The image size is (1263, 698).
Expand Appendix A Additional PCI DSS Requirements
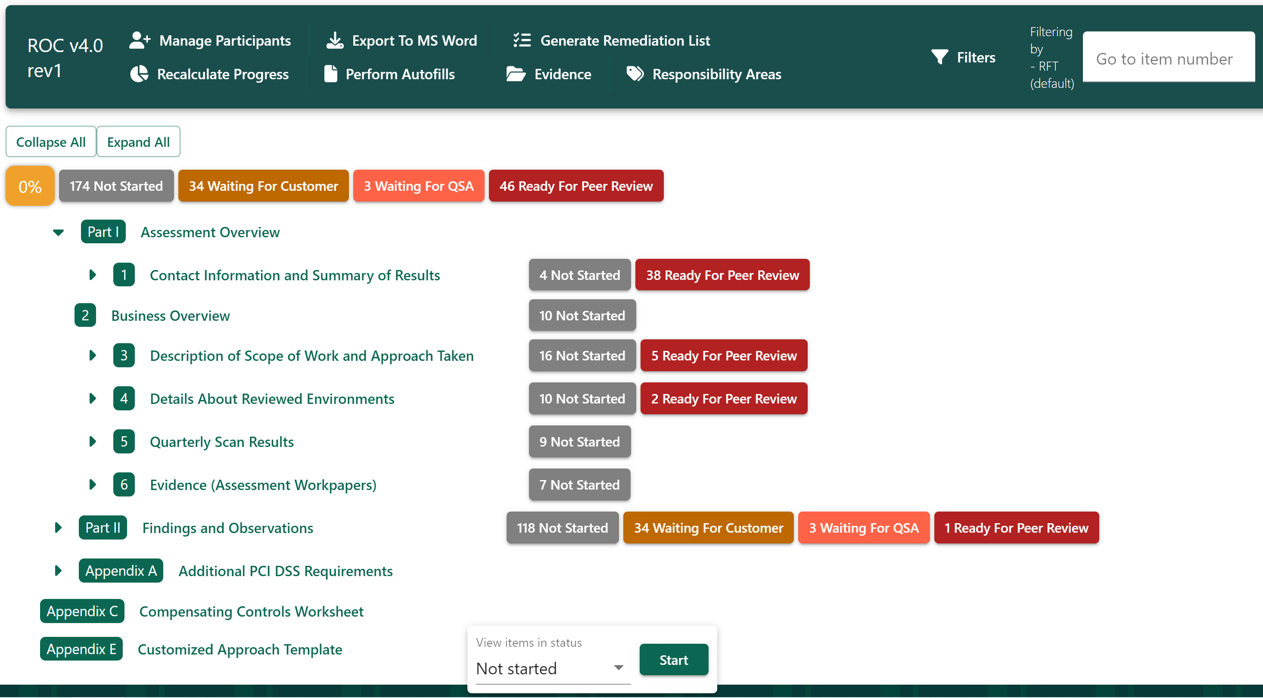click(x=58, y=571)
